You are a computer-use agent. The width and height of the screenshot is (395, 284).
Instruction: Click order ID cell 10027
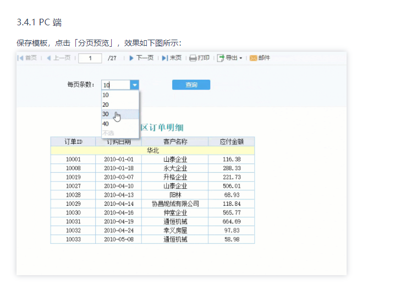pyautogui.click(x=73, y=186)
